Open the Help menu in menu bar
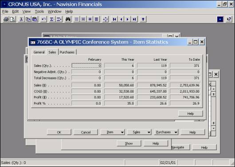235x167 pixels. 69,12
